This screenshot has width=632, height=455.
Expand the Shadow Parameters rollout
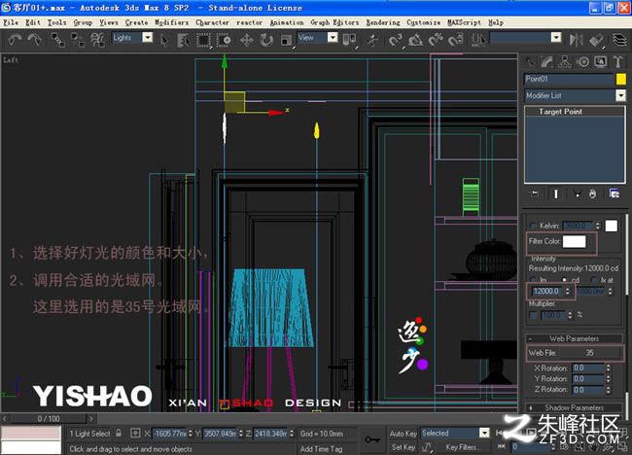574,407
